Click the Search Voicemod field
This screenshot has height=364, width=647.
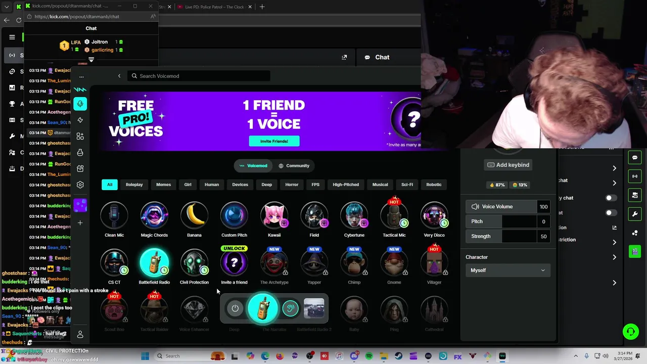(199, 76)
